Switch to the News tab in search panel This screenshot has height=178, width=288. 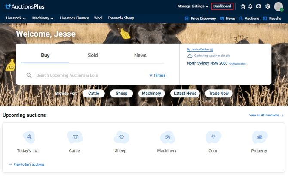pos(140,55)
